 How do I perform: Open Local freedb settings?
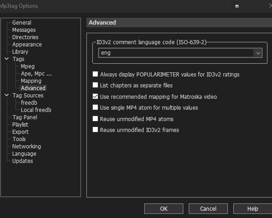point(36,110)
